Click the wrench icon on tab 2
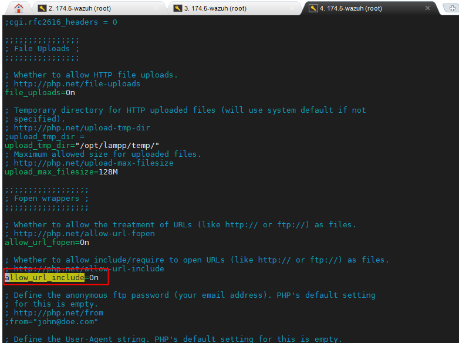459x343 pixels. click(x=42, y=8)
